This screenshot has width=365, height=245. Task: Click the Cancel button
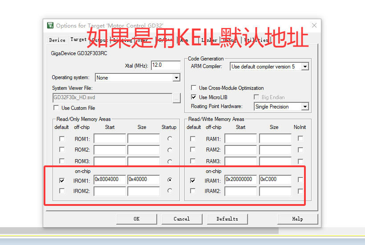pyautogui.click(x=182, y=219)
